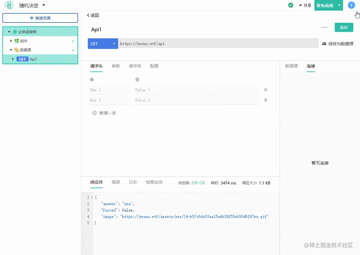
Task: Click the 数据源 database icon
Action: (x=16, y=50)
